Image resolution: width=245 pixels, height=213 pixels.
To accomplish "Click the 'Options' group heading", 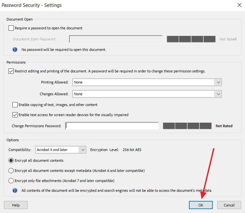I will [x=12, y=140].
